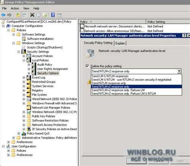This screenshot has width=190, height=166.
Task: Expand the Account Policies node
Action: pos(24,56)
